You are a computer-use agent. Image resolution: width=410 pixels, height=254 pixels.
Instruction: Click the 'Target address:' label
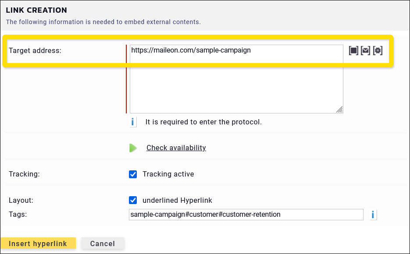[x=35, y=51]
